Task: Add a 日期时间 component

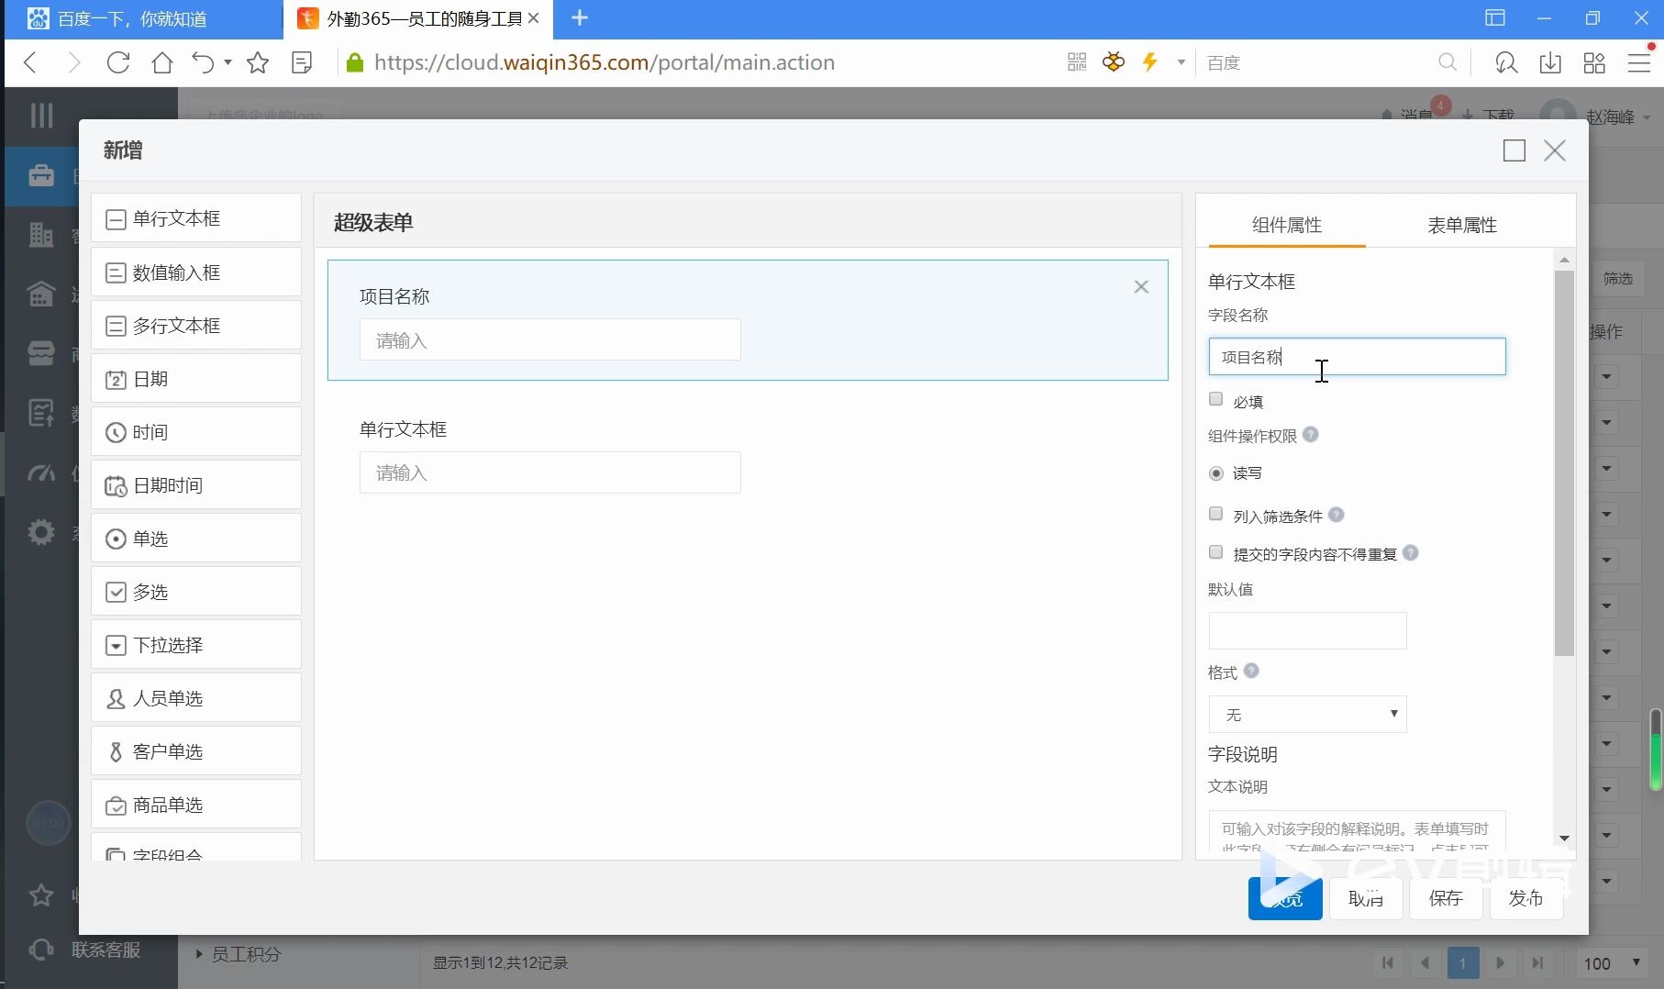Action: (196, 484)
